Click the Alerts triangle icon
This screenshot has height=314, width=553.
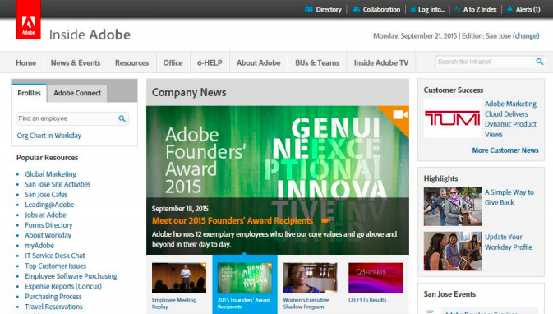pos(509,9)
